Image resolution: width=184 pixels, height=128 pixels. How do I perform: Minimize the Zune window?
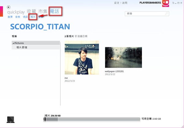tap(176, 3)
